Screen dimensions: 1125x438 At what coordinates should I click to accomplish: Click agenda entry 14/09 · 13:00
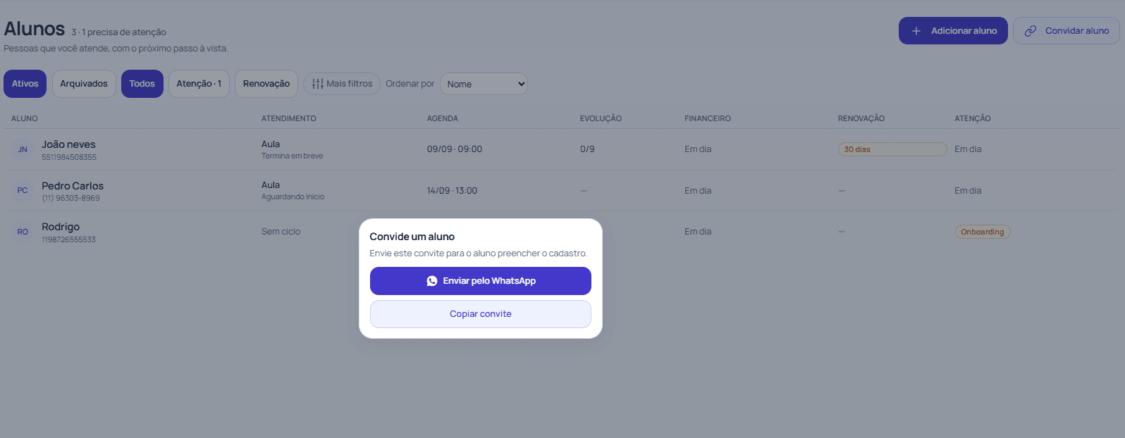(x=452, y=191)
